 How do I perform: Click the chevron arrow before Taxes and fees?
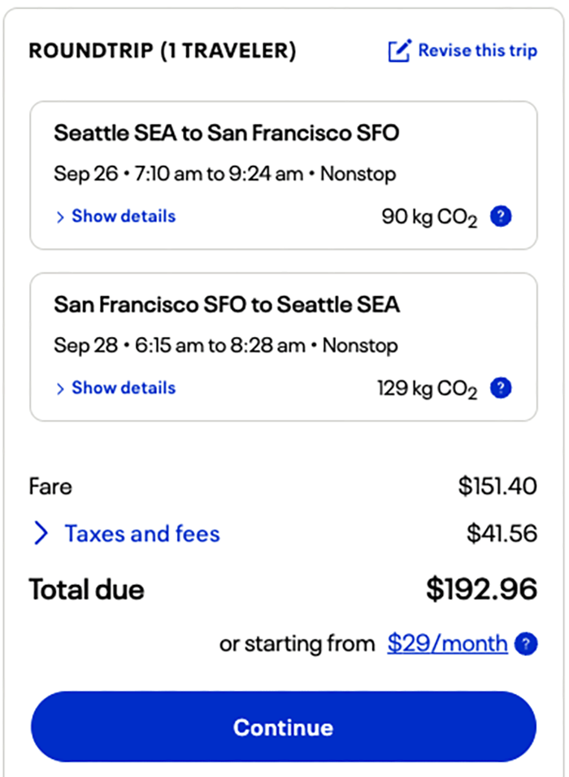(41, 534)
